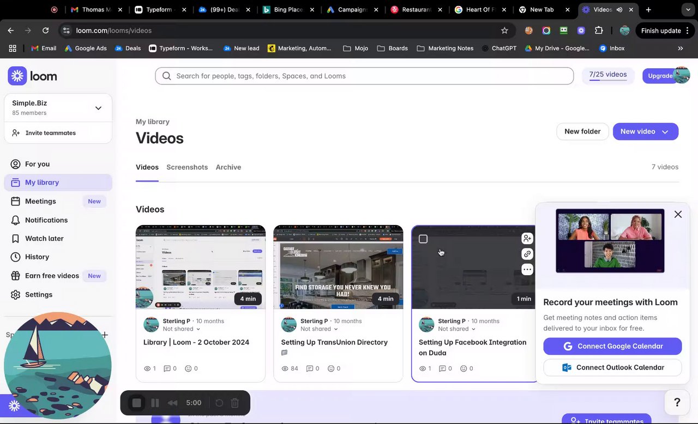This screenshot has height=424, width=698.
Task: Click the rewind recording button
Action: click(x=172, y=403)
